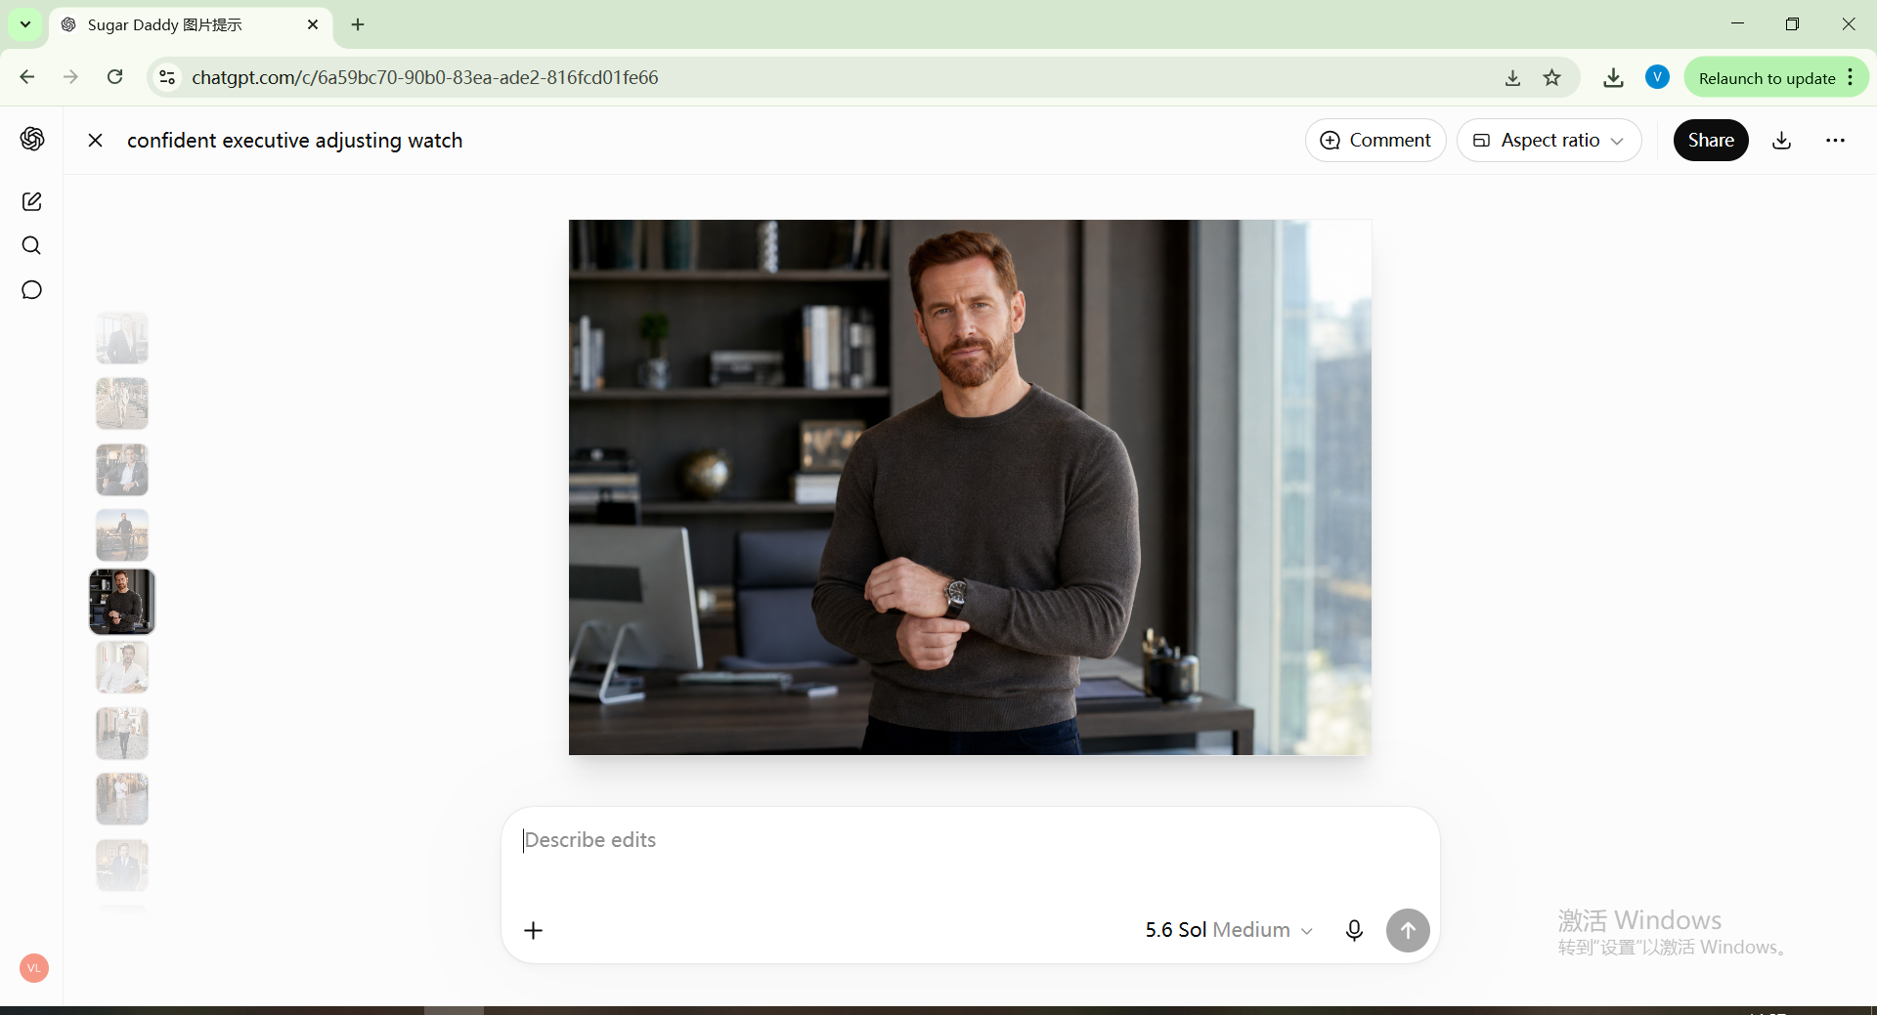The image size is (1877, 1015).
Task: Click the plus attach icon in prompt box
Action: tap(533, 930)
